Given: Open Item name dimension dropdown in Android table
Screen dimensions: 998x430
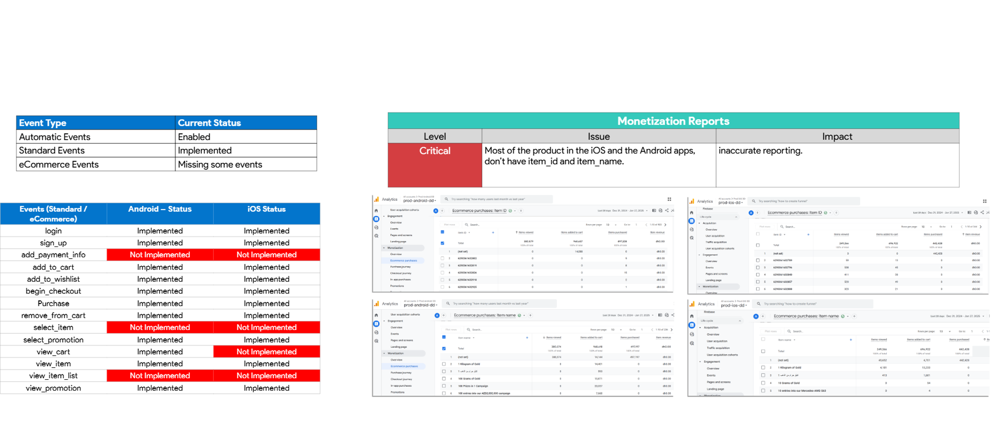Looking at the screenshot, I should tap(466, 338).
